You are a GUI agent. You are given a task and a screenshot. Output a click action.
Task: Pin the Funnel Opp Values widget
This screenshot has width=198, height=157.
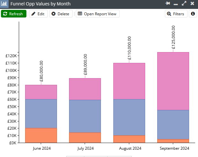coord(167,3)
